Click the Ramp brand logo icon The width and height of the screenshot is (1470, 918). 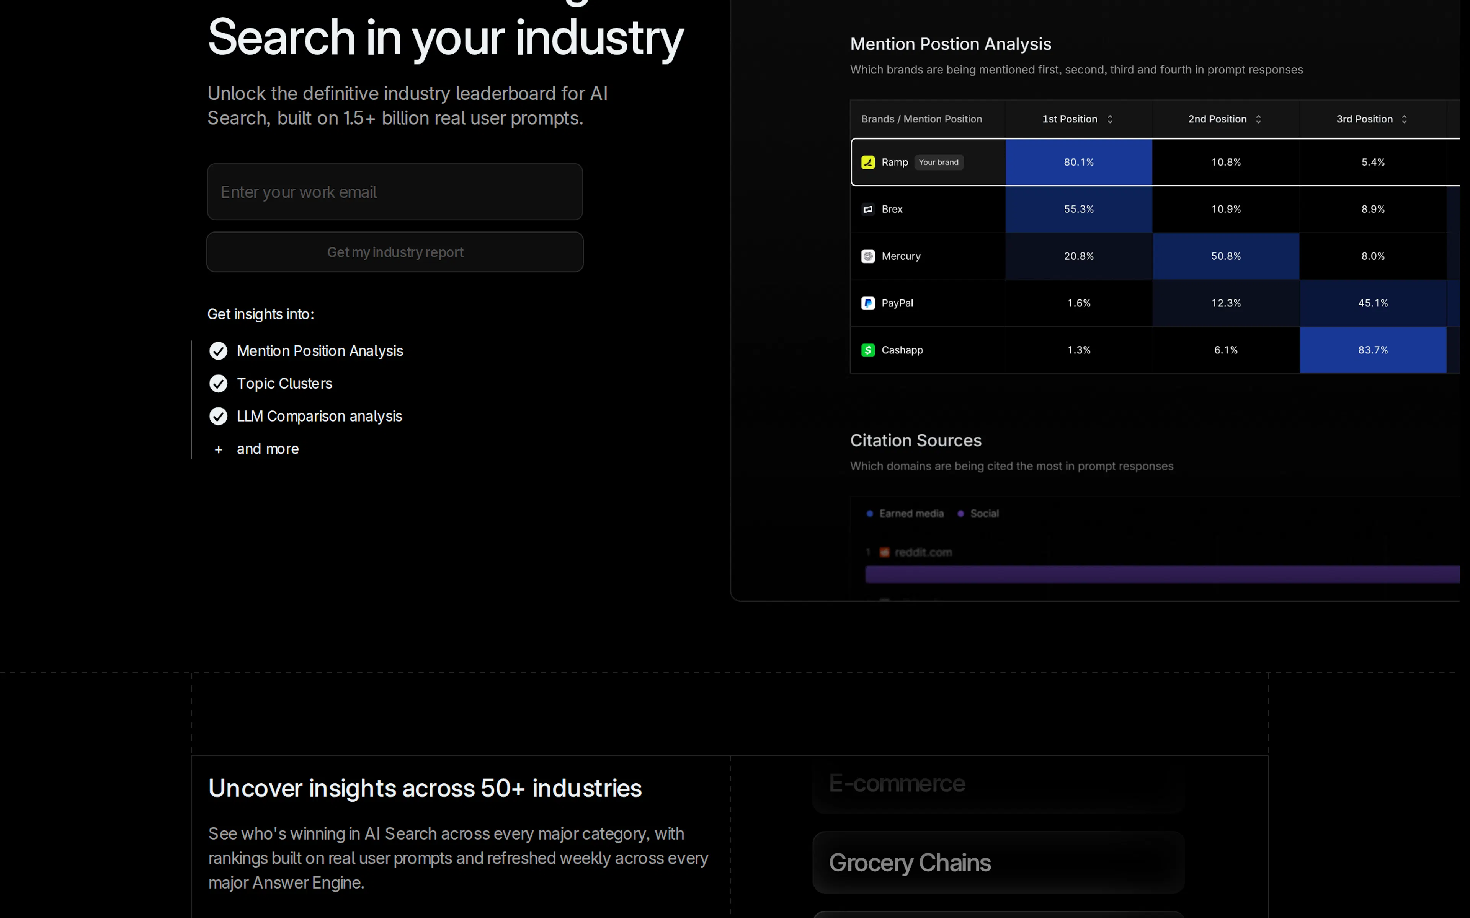point(868,162)
